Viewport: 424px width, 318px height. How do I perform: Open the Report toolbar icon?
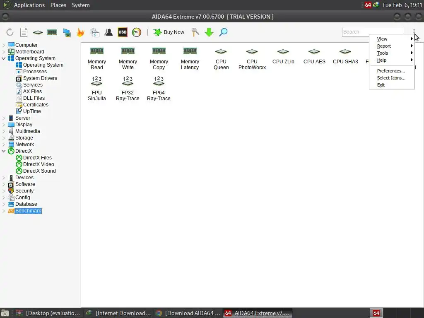click(24, 32)
